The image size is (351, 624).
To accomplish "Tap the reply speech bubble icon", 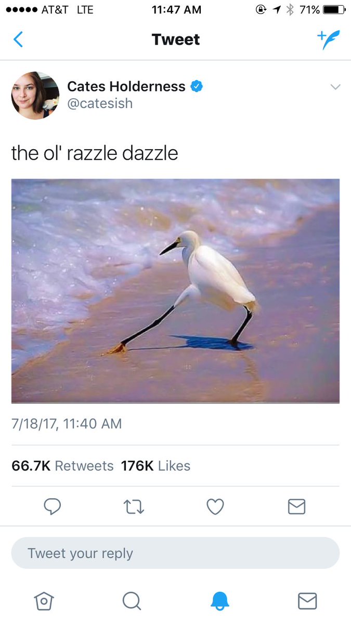I will pos(52,506).
